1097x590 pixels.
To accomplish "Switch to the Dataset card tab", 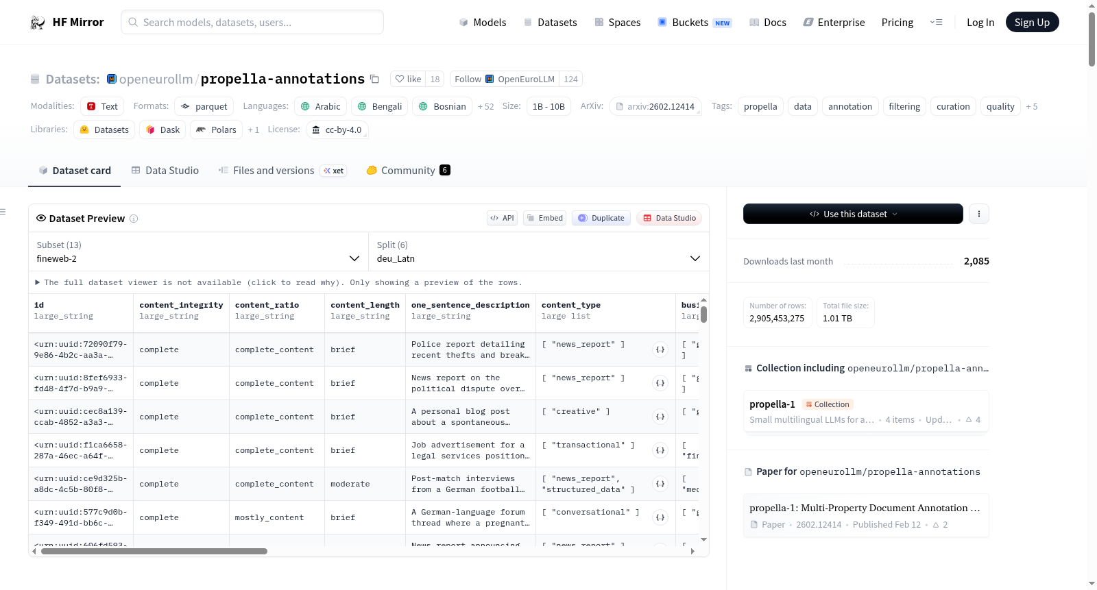I will 74,171.
